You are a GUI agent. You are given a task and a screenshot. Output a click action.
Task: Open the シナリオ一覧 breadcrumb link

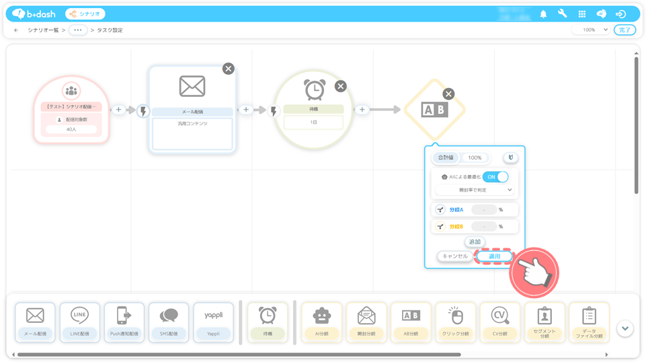43,30
